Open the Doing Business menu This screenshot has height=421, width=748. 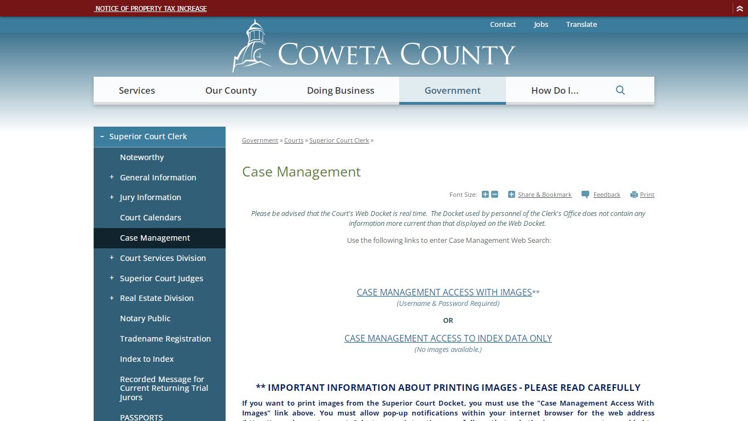(341, 90)
